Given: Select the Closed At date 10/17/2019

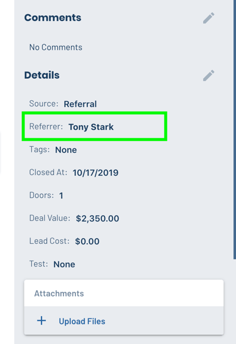Looking at the screenshot, I should [95, 173].
